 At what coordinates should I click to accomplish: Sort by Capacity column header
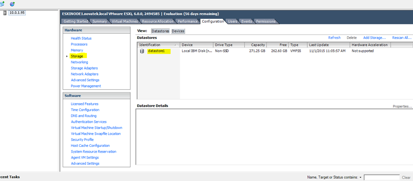256,45
